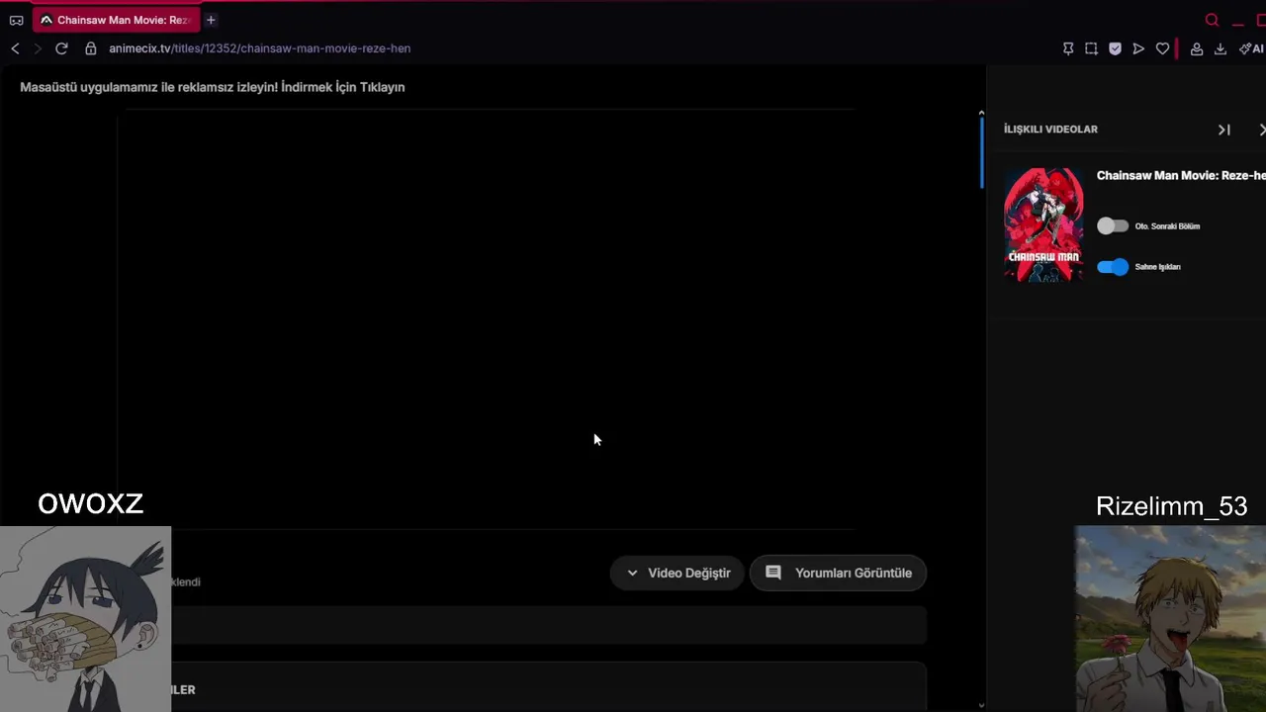Open the ad blocker shield icon
This screenshot has width=1266, height=712.
click(1115, 48)
